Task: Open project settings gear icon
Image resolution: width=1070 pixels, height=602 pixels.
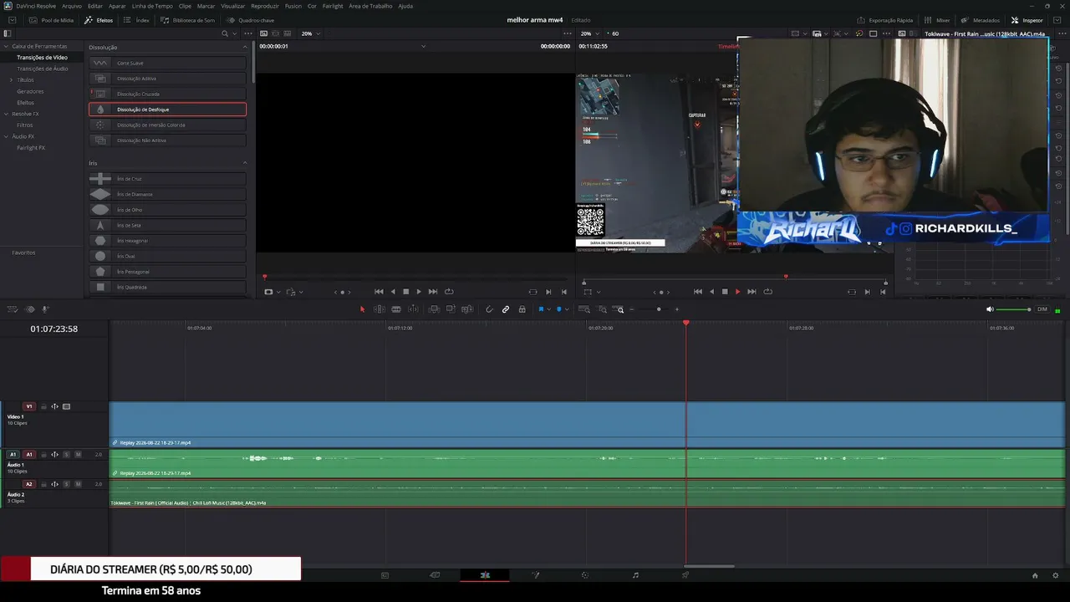Action: [x=1056, y=575]
